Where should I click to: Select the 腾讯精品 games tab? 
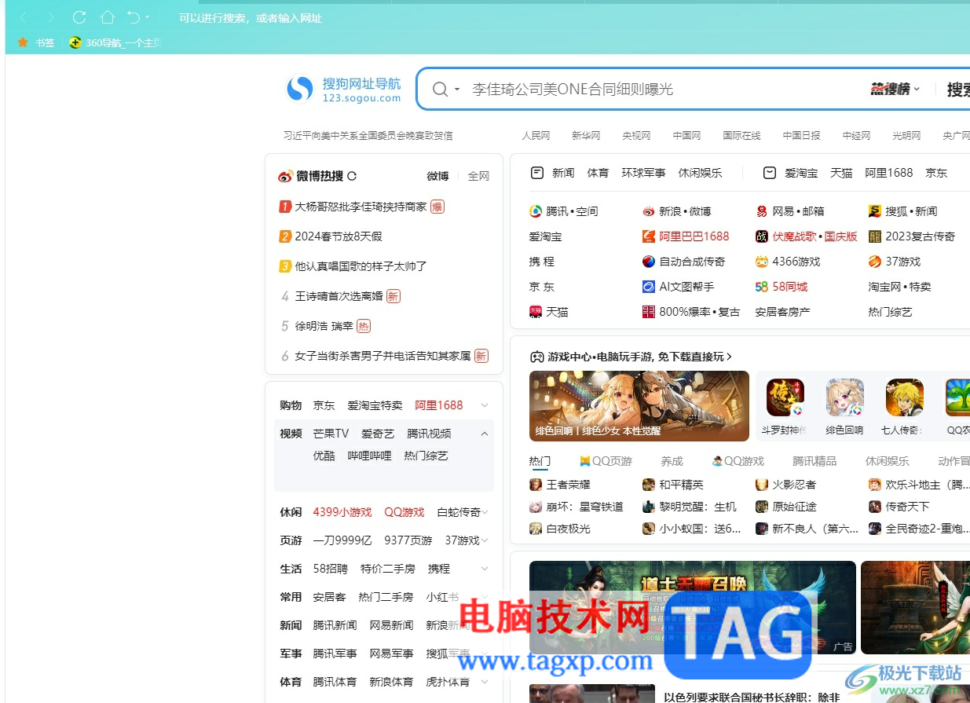coord(815,461)
